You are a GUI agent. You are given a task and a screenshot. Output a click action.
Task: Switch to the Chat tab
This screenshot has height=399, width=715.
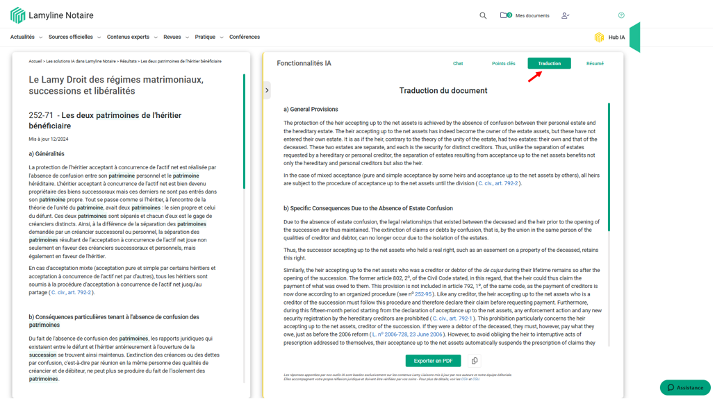[x=458, y=64]
